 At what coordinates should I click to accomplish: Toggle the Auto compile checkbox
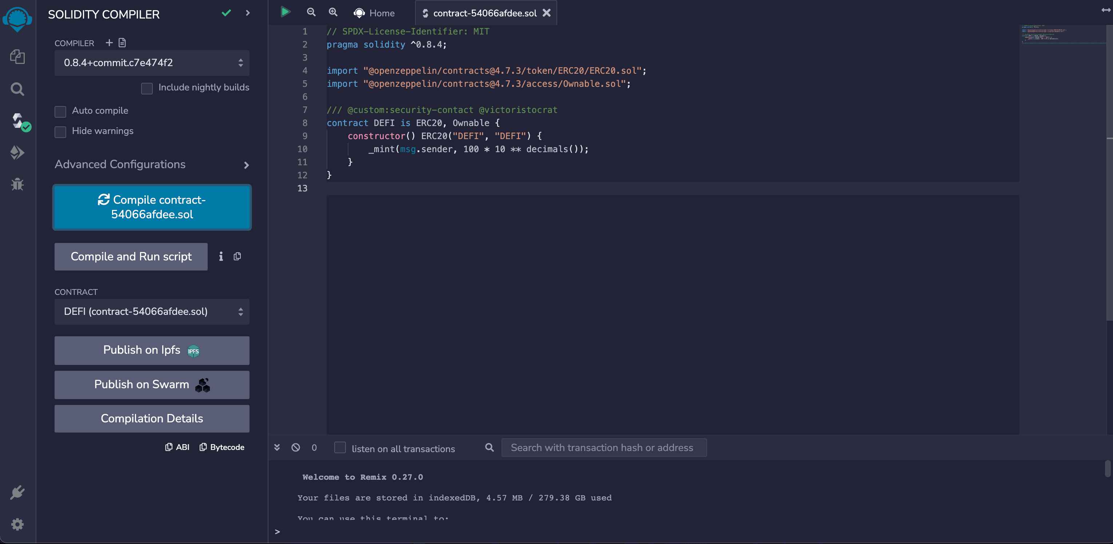pos(60,110)
